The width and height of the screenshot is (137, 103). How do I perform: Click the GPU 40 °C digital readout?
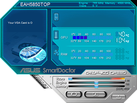[x=122, y=34]
